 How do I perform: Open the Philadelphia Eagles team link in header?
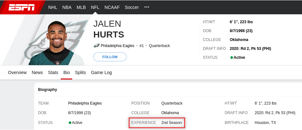[117, 46]
